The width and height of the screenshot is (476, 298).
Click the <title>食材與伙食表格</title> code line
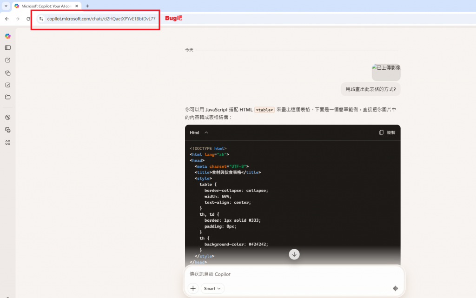(228, 172)
